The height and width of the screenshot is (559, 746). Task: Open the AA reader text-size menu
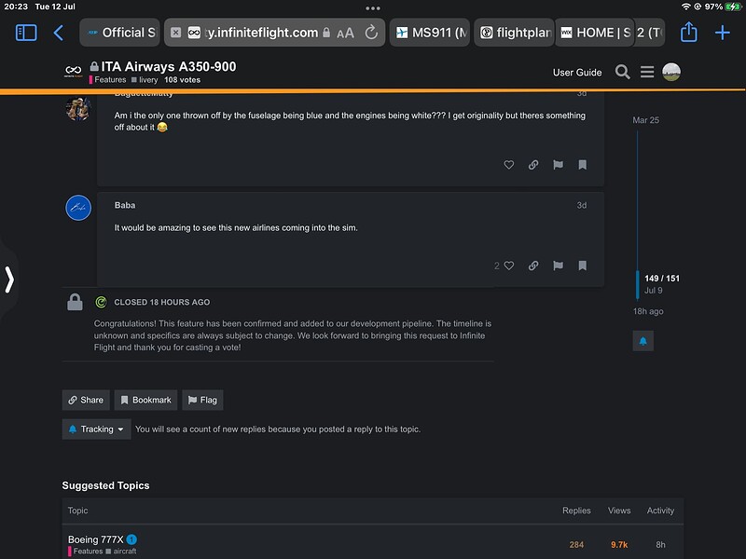[345, 33]
